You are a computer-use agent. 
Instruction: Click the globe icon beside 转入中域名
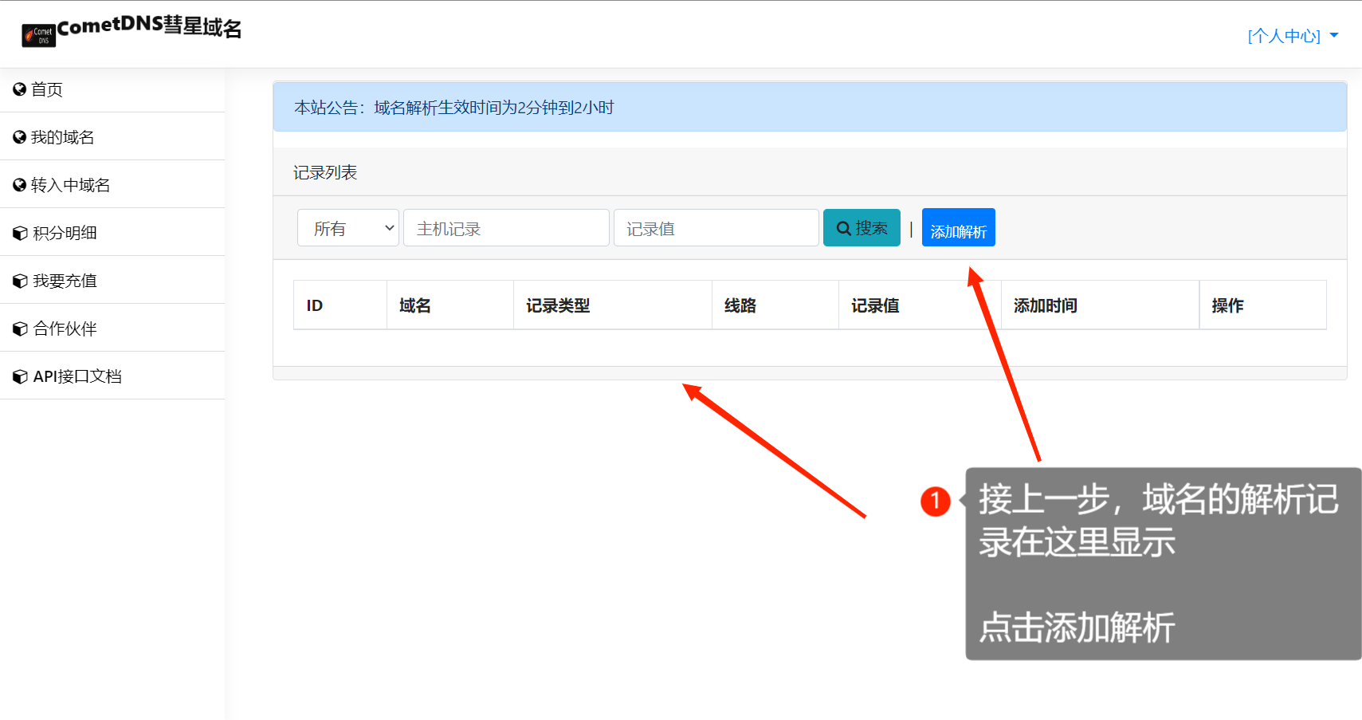tap(20, 185)
